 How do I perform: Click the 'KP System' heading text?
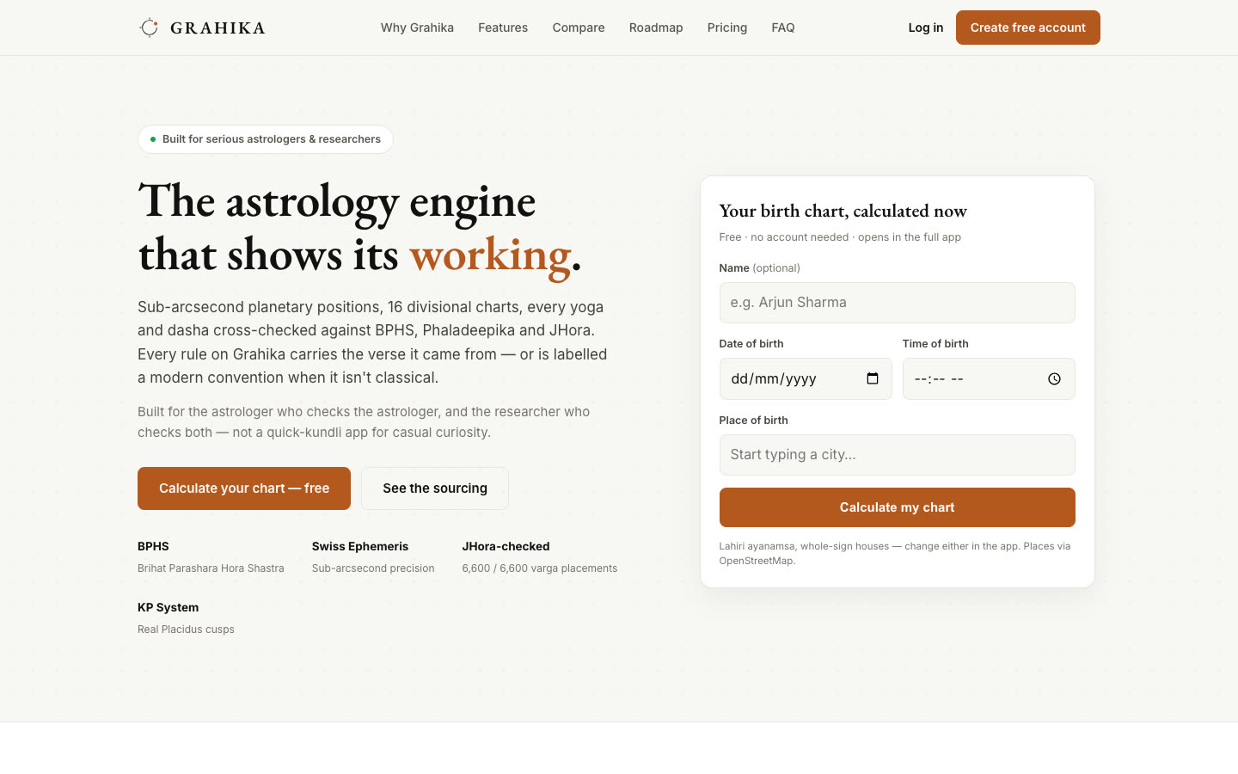tap(168, 607)
